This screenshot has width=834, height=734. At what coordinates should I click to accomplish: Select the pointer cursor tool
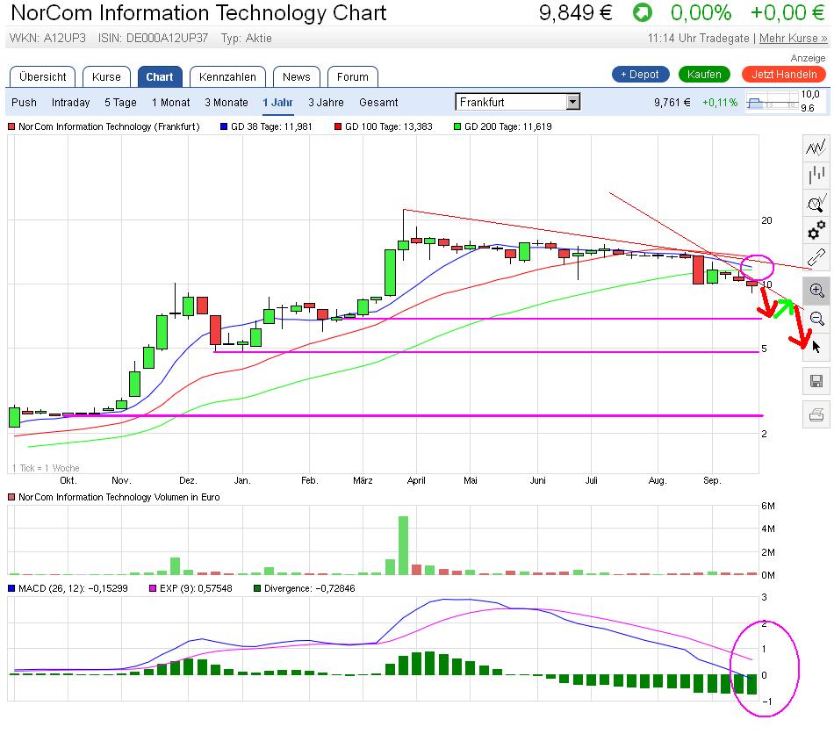(x=816, y=347)
